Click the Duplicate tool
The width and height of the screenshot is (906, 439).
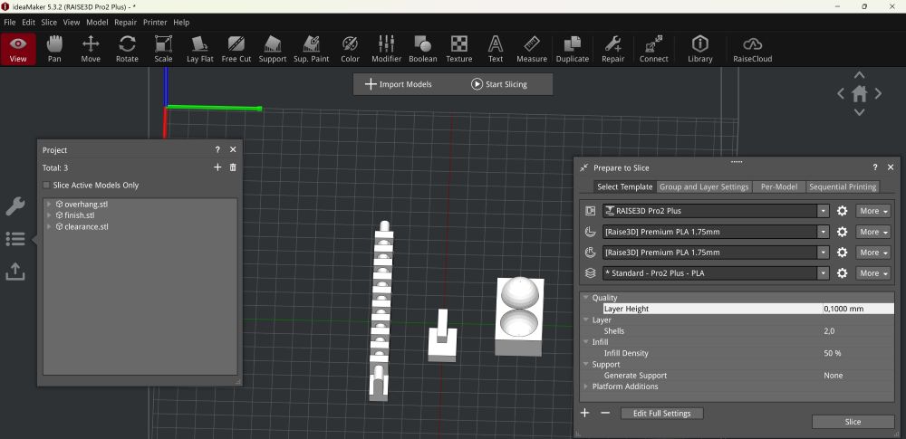pos(572,49)
